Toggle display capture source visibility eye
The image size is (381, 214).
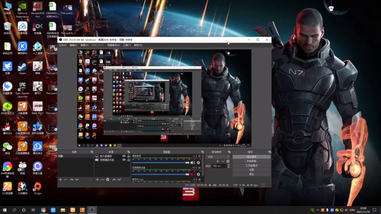point(124,156)
